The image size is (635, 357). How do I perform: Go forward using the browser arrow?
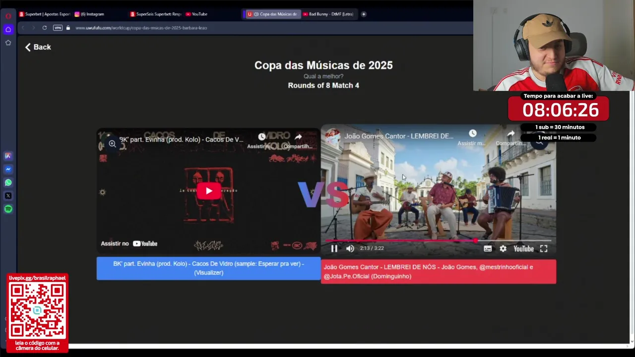click(x=34, y=28)
